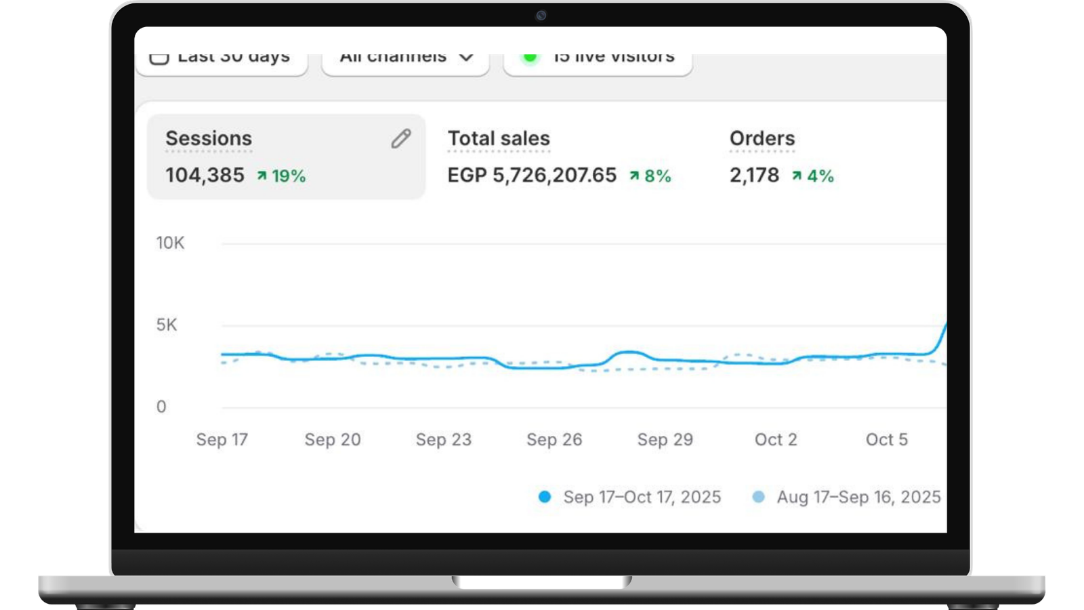Toggle the Aug 17–Sep 16, 2025 legend series
The height and width of the screenshot is (610, 1084).
pyautogui.click(x=846, y=497)
